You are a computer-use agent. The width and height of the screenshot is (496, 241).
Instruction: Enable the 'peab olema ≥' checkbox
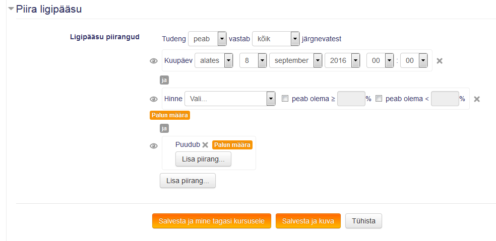coord(285,99)
